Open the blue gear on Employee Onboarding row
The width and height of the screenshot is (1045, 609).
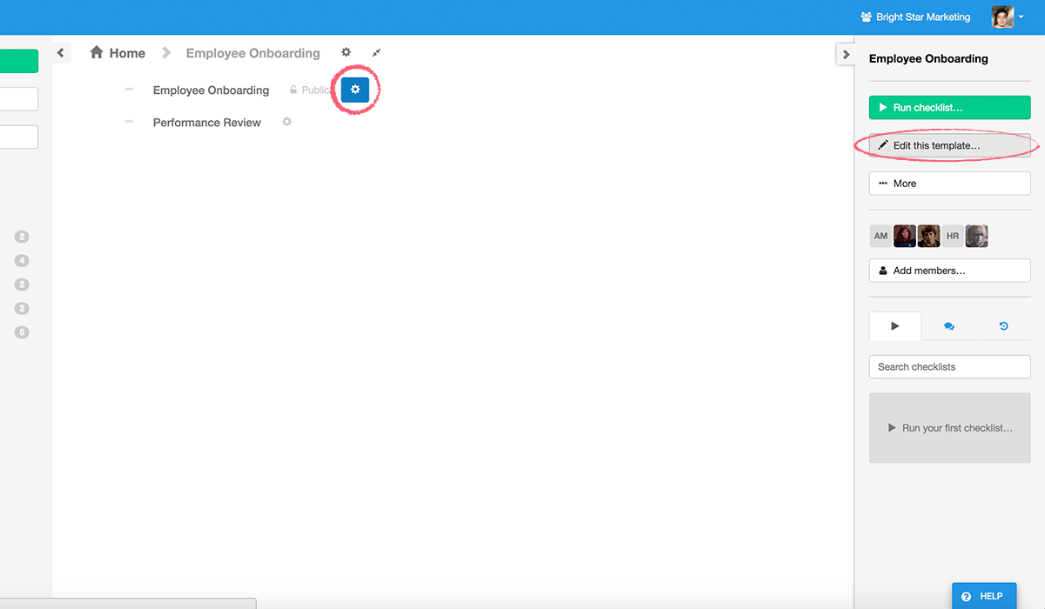point(355,90)
